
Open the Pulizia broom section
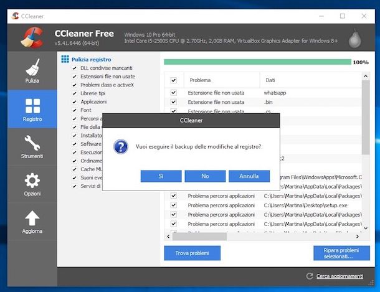coord(32,71)
